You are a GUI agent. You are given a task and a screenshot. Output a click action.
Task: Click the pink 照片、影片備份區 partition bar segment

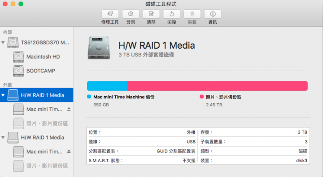(218, 86)
